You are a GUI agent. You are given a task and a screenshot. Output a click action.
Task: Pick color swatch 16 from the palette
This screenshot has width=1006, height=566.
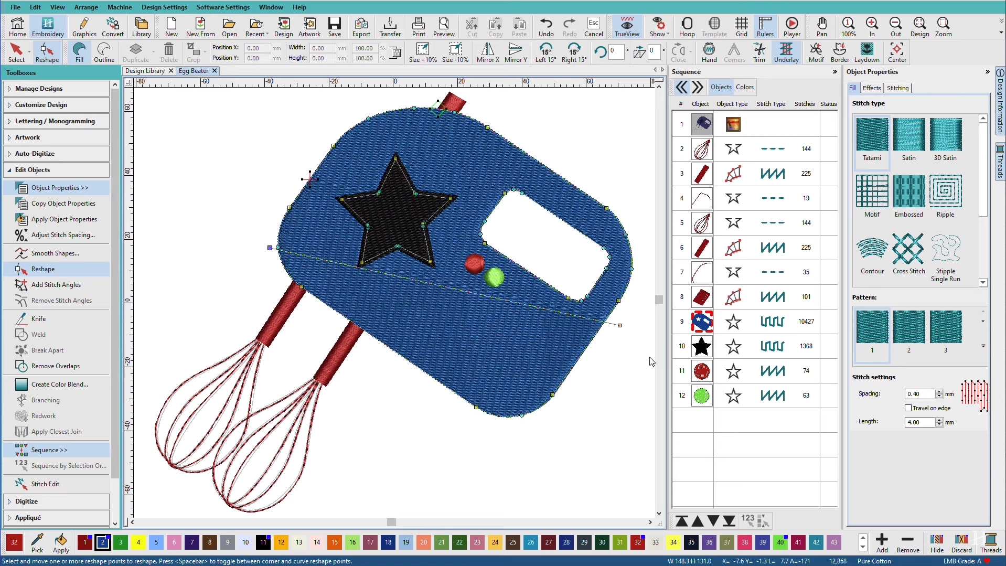pyautogui.click(x=352, y=542)
